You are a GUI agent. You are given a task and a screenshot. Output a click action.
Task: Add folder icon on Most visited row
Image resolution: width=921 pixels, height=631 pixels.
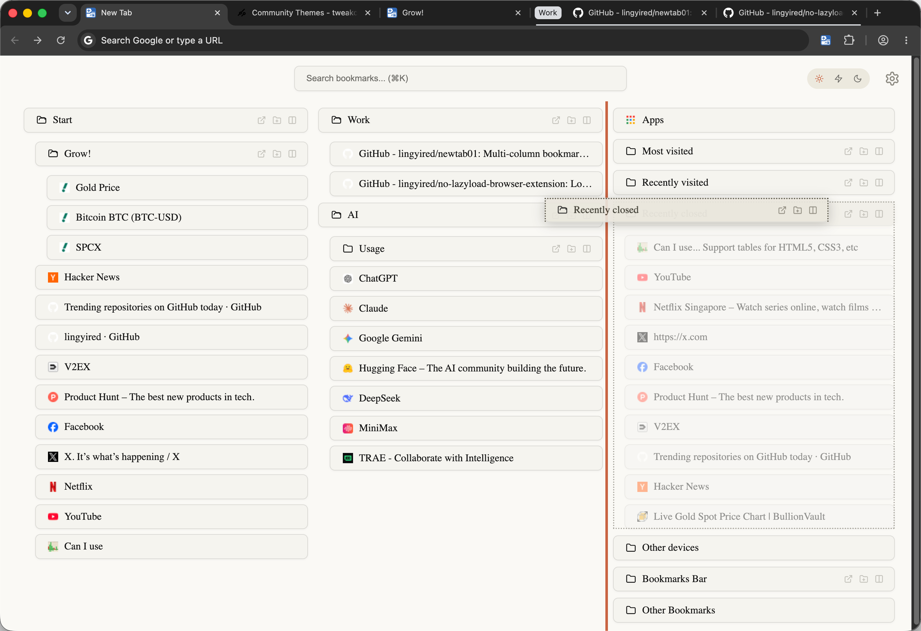click(863, 151)
